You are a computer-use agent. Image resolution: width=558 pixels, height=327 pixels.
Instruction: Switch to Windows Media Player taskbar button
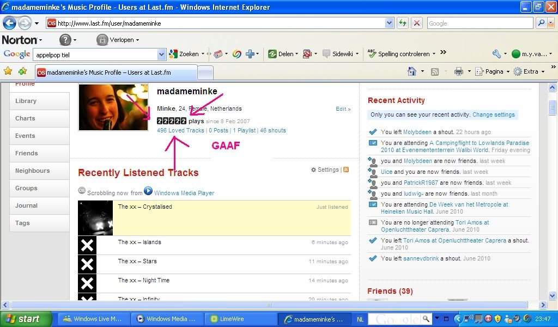point(167,319)
